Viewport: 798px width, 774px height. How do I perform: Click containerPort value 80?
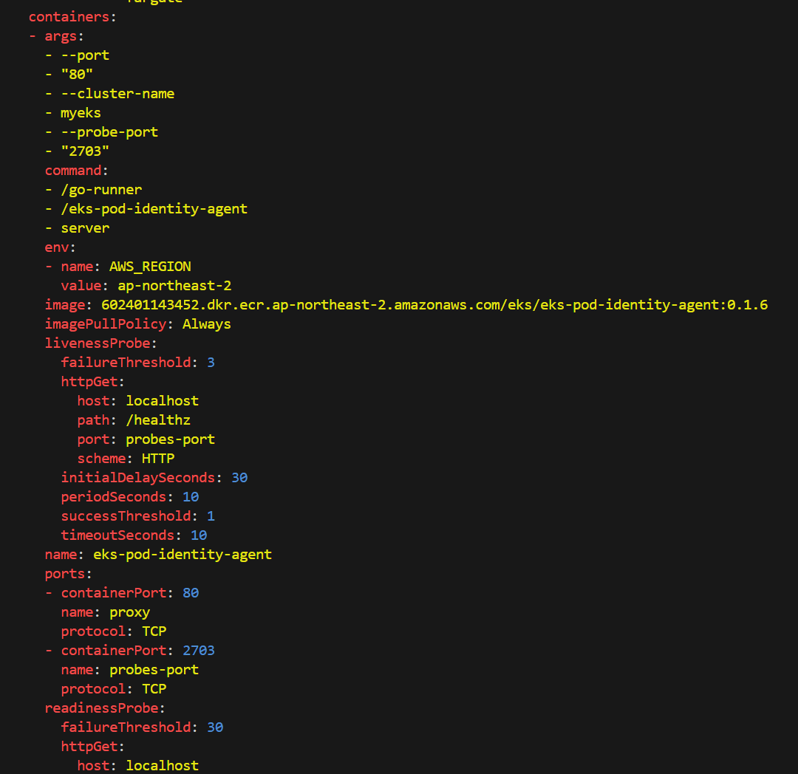tap(191, 593)
